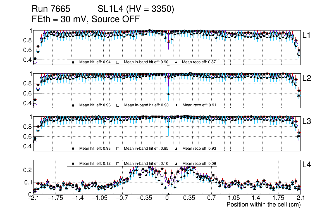Click the 'Run 7665' title text
The height and width of the screenshot is (216, 334).
tap(51, 9)
